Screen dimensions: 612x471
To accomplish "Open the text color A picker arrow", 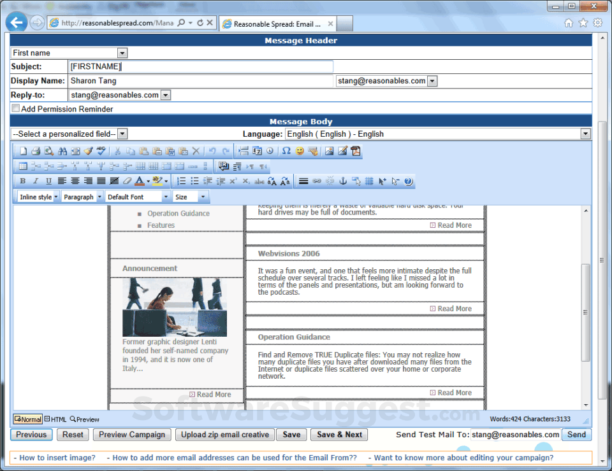I will click(x=149, y=181).
